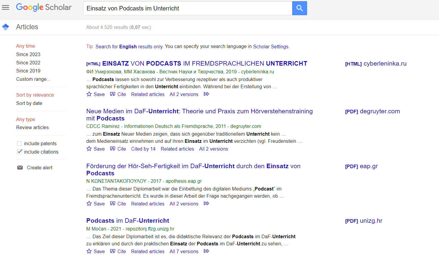Open the hamburger main menu
Image resolution: width=439 pixels, height=257 pixels.
click(x=6, y=8)
